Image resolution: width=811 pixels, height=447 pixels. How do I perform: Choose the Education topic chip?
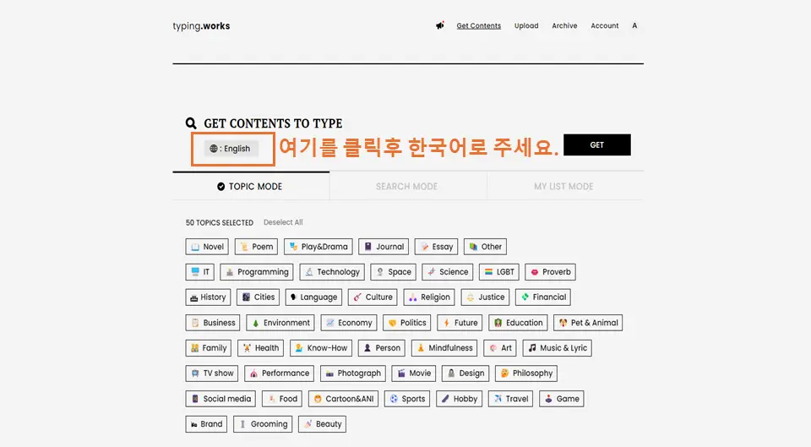[518, 323]
